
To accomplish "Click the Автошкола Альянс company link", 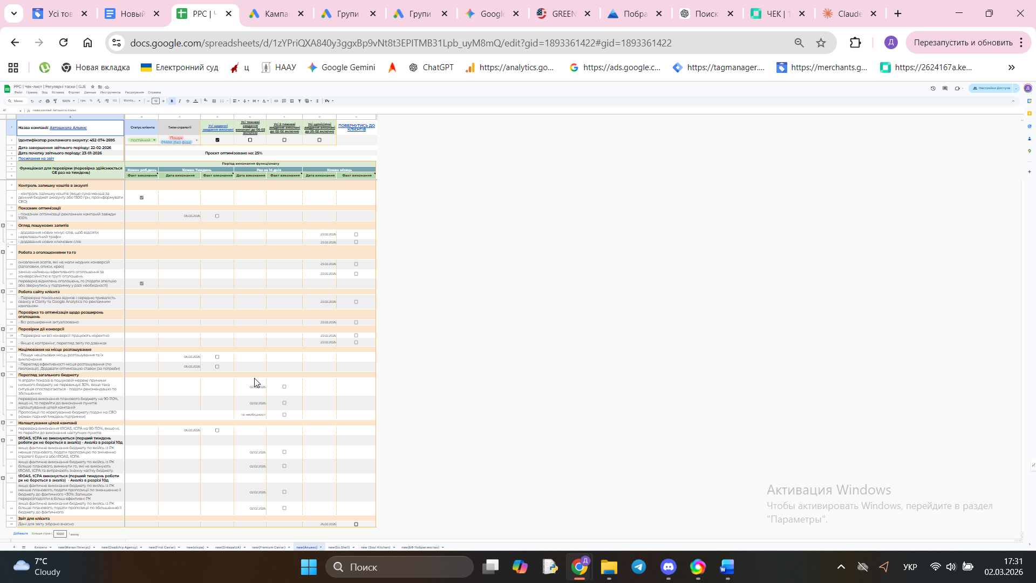I will (x=68, y=128).
